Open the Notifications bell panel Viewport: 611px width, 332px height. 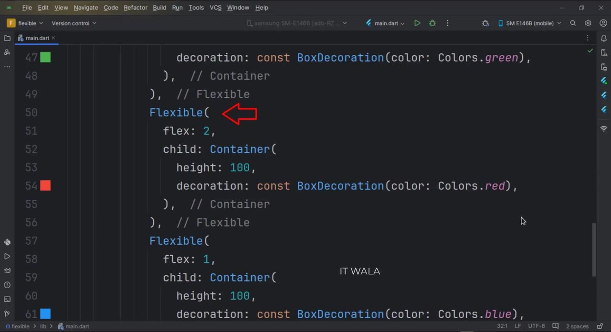click(x=604, y=38)
